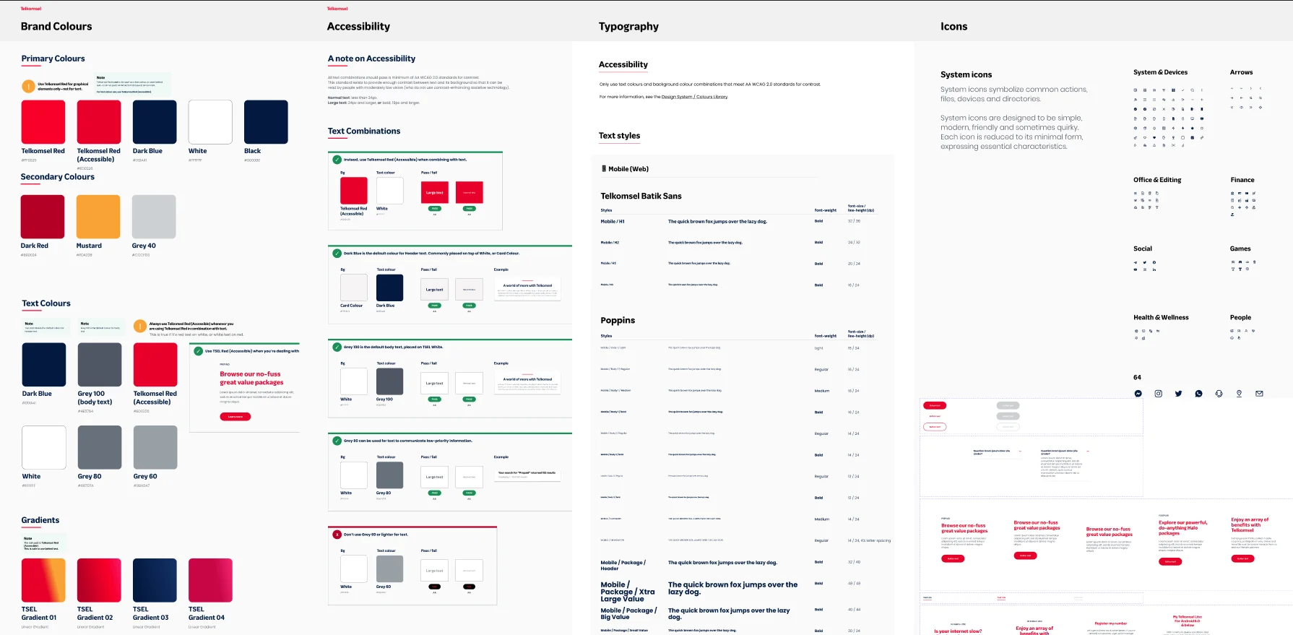Click the 'A note on Accessibility' heading
Image resolution: width=1293 pixels, height=635 pixels.
(x=371, y=59)
